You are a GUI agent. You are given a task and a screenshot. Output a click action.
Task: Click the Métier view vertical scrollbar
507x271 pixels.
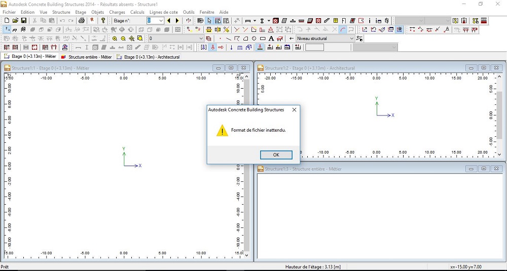tap(246, 165)
